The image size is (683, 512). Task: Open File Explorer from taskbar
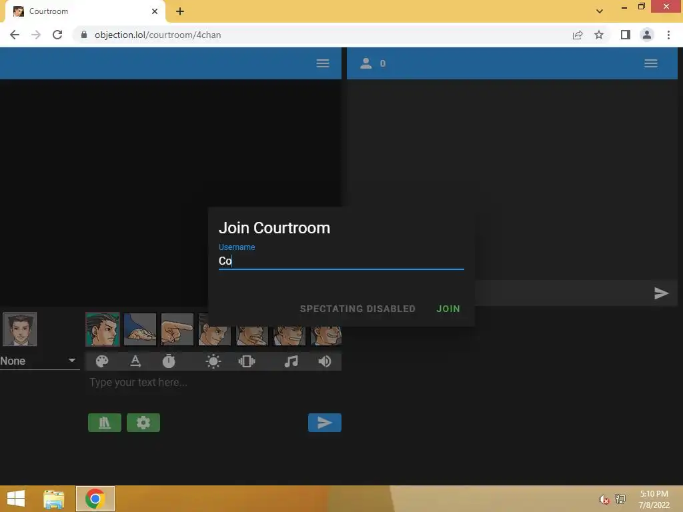[x=54, y=499]
